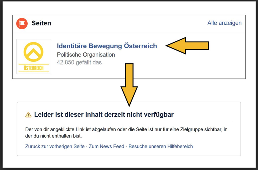The height and width of the screenshot is (170, 258).
Task: Go to Zum News Feed
Action: coord(106,146)
